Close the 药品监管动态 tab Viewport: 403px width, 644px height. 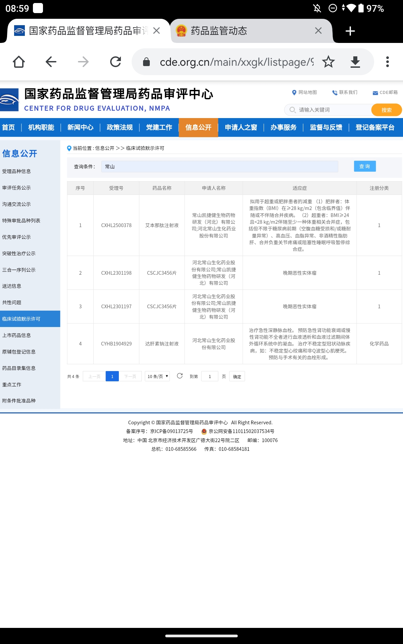pyautogui.click(x=318, y=31)
